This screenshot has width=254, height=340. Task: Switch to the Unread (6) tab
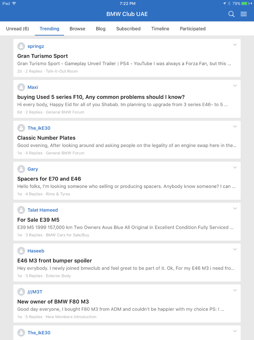tap(18, 29)
